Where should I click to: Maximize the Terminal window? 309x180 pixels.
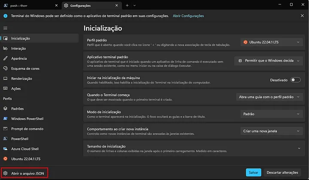point(291,5)
